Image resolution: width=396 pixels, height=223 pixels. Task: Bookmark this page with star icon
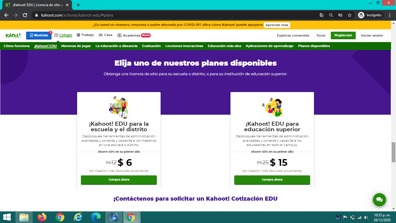(350, 15)
